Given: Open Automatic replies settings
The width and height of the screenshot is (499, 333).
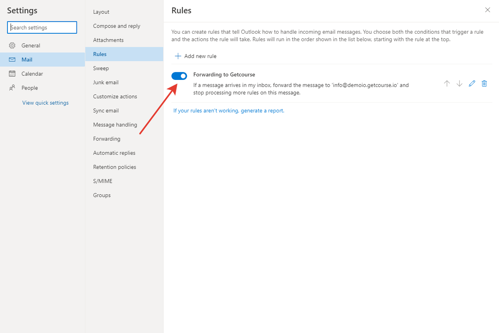Looking at the screenshot, I should point(124,153).
